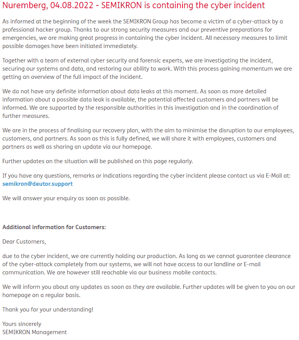Click the red Nuremberg 04.08.2022 headline
299x340 pixels.
click(x=134, y=5)
